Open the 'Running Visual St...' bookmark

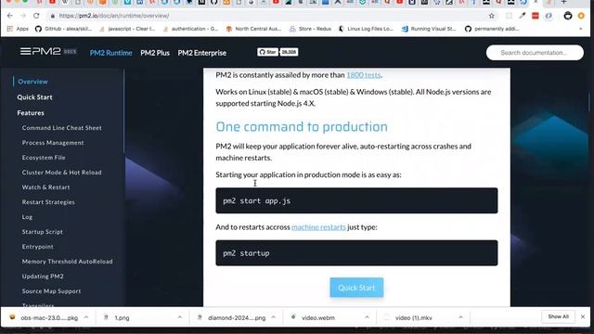429,29
